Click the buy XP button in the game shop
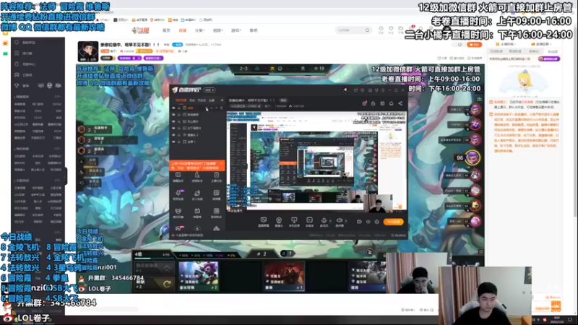 coord(153,267)
